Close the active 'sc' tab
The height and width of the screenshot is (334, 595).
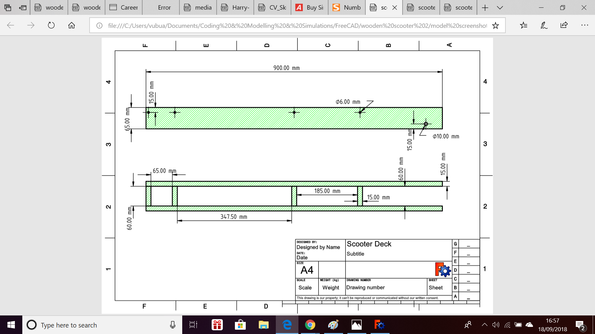click(x=394, y=8)
